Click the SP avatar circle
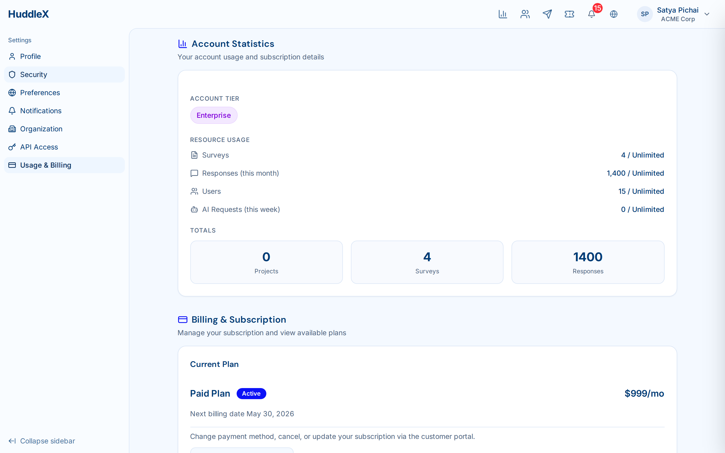Screen dimensions: 725x453 click(x=645, y=14)
